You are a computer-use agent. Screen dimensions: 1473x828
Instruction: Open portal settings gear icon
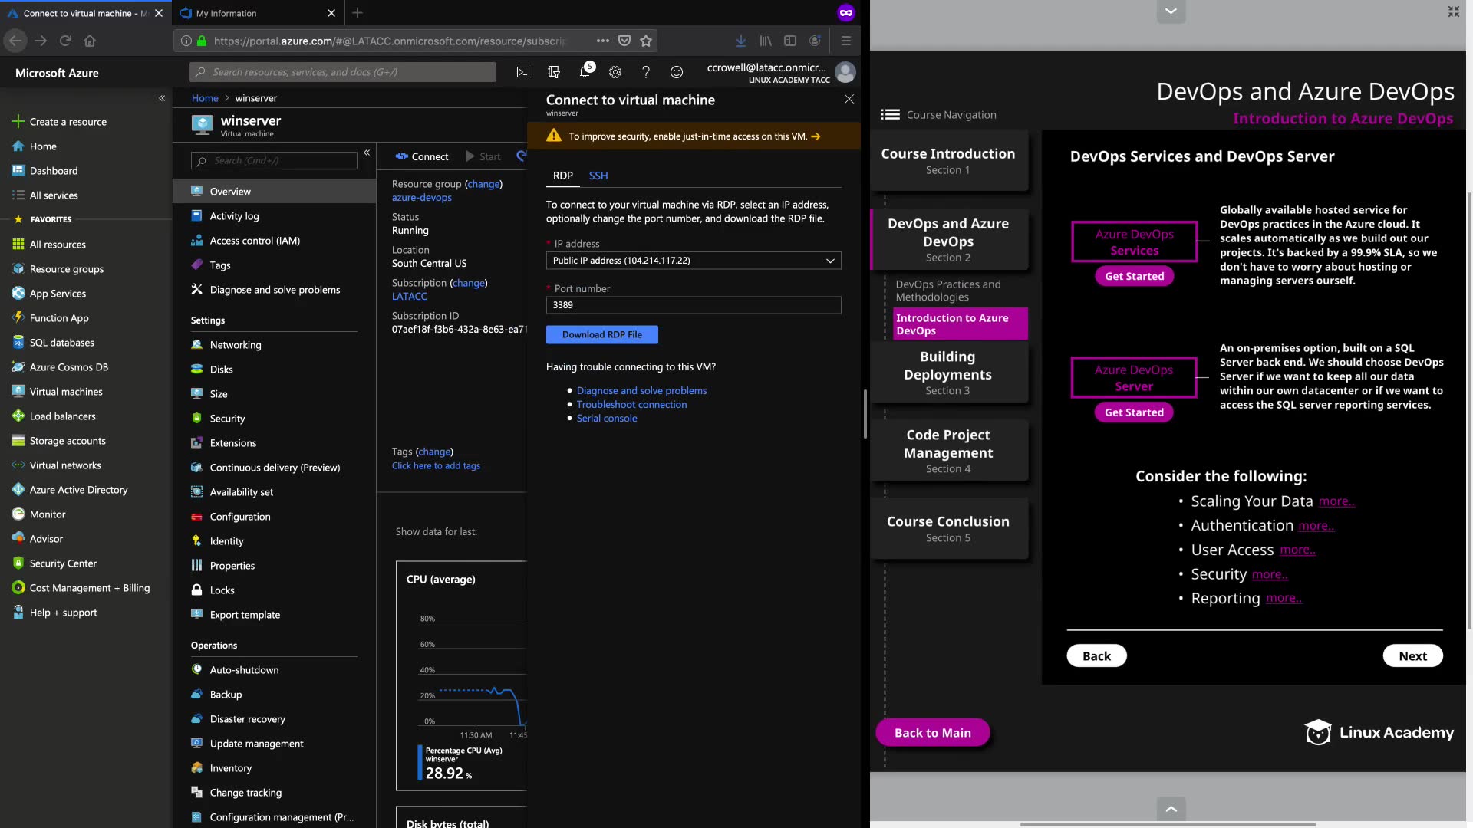coord(615,72)
